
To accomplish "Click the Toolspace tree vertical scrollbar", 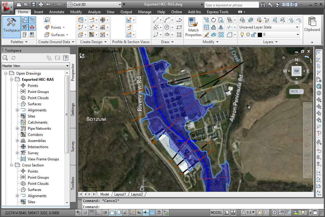I will [x=67, y=137].
